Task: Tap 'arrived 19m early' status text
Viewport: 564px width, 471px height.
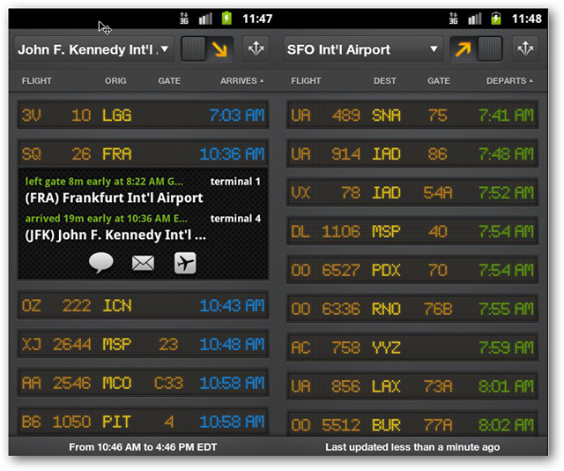Action: (106, 218)
